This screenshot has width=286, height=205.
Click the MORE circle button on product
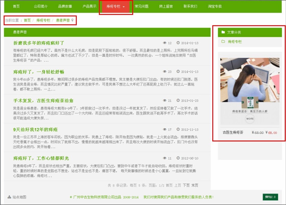coord(250,119)
